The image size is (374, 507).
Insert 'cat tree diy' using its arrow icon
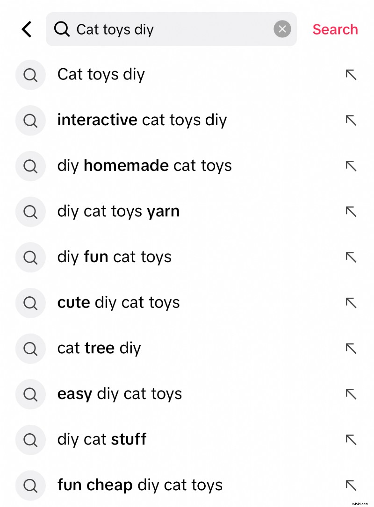pyautogui.click(x=351, y=348)
